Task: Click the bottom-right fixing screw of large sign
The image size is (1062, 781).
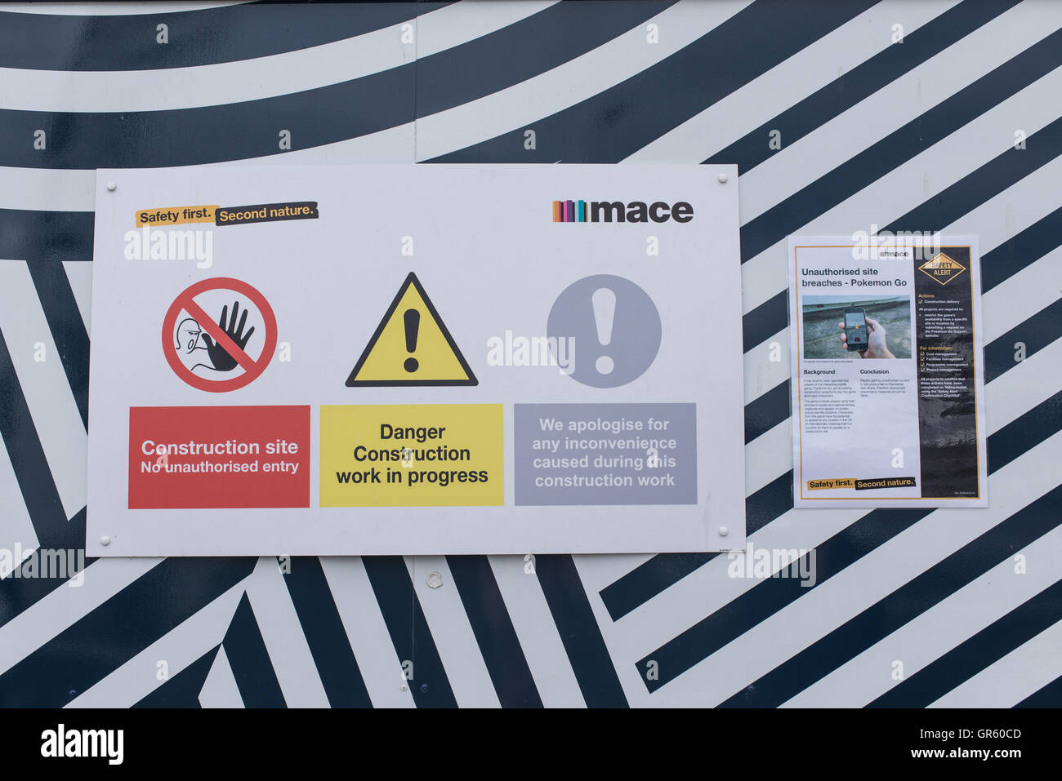Action: (722, 531)
